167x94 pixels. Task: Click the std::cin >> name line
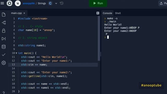tap(34, 64)
